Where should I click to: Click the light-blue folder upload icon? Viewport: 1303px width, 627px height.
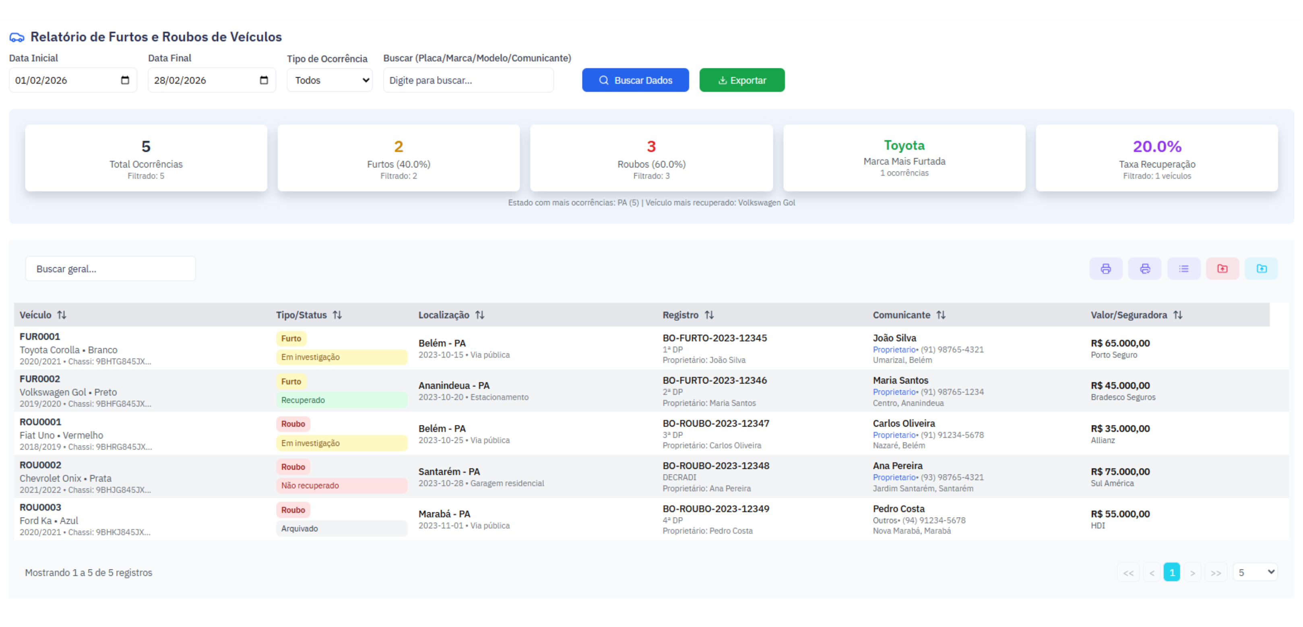pyautogui.click(x=1262, y=268)
